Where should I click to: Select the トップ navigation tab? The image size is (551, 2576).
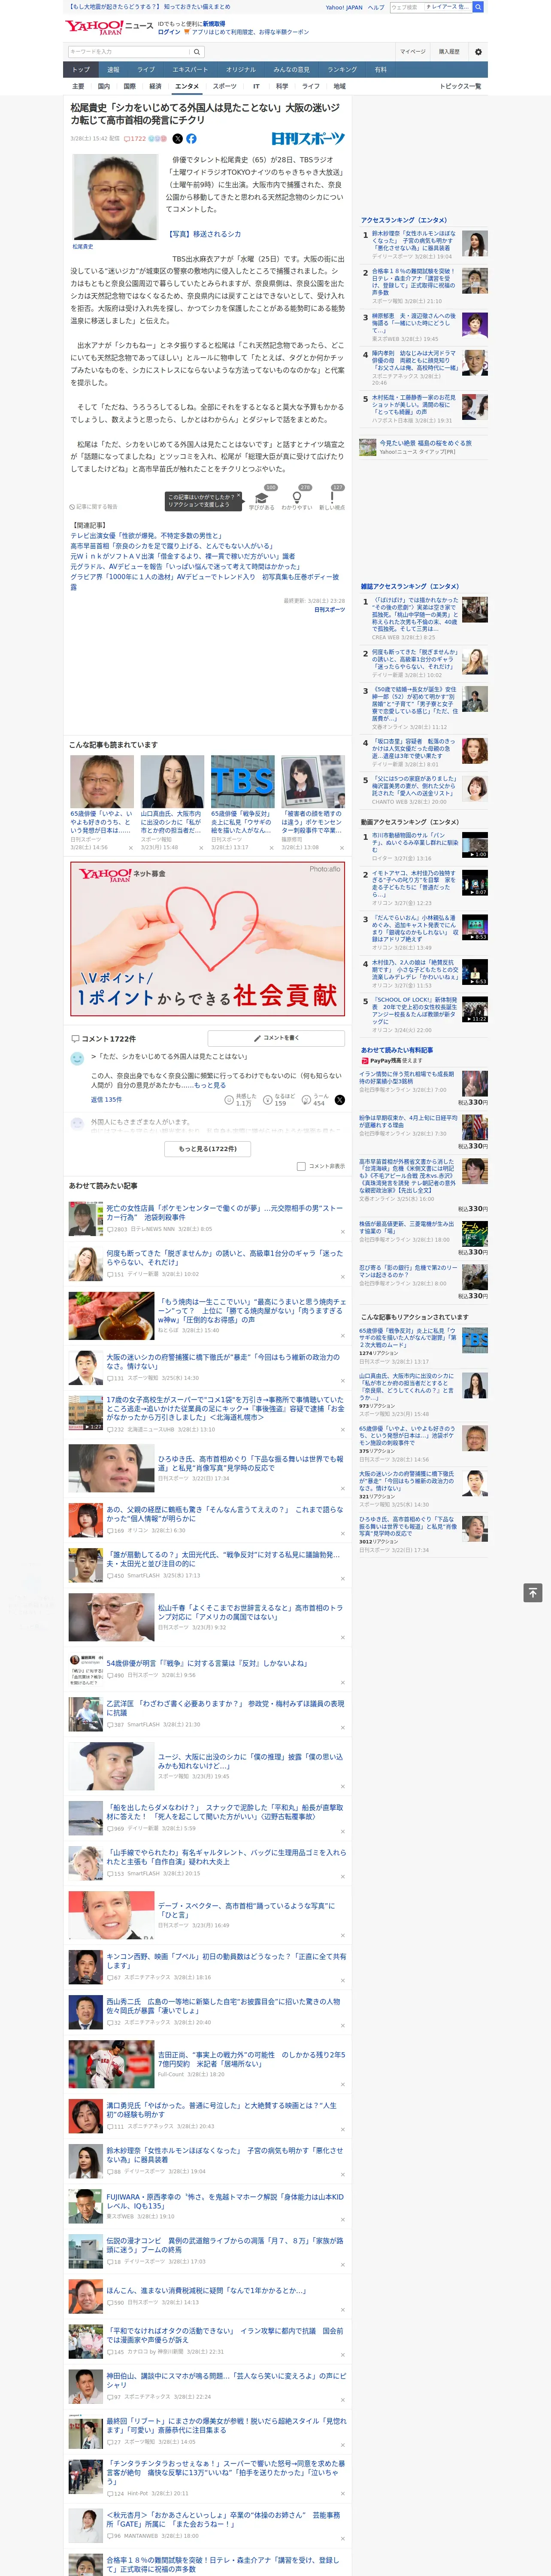click(x=81, y=70)
